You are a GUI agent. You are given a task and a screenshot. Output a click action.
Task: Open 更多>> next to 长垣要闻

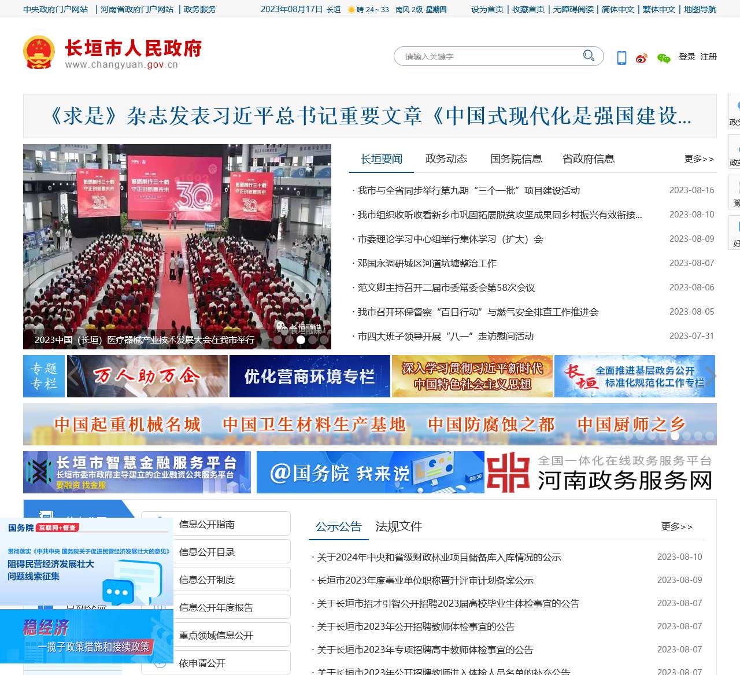click(699, 158)
